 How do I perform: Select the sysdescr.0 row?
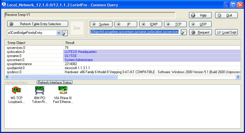pos(123,72)
